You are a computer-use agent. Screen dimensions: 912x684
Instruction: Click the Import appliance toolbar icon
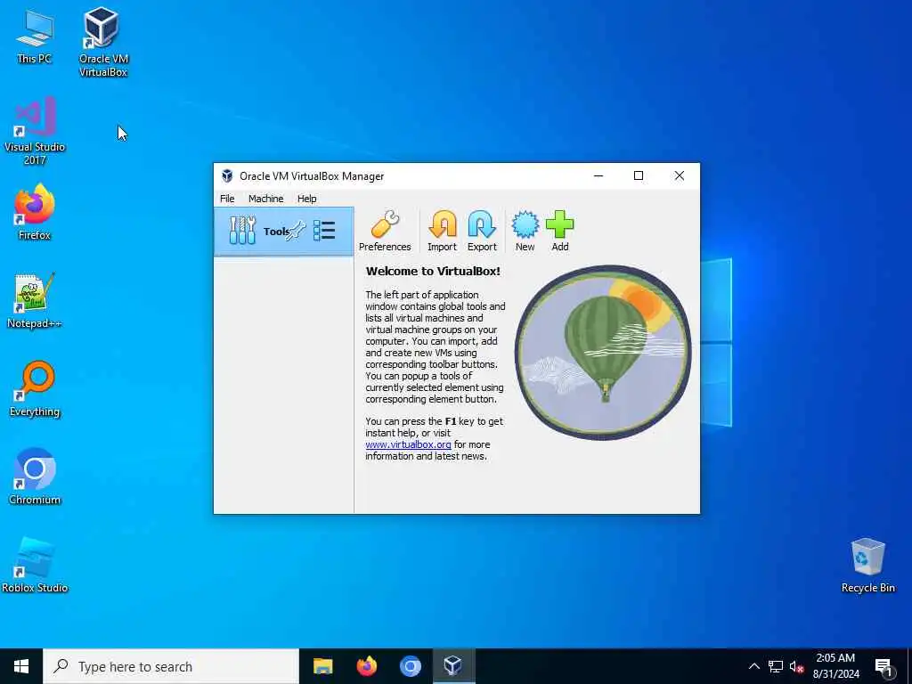pos(442,232)
